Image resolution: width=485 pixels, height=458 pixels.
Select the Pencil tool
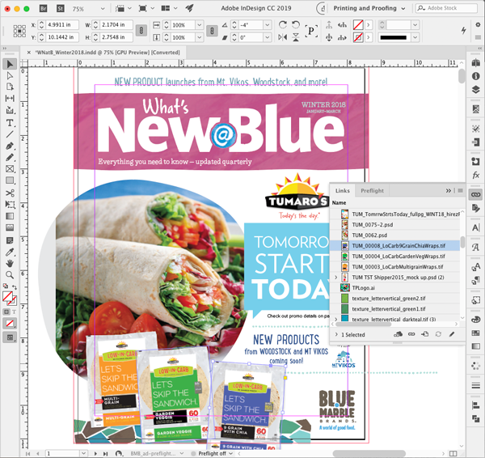coord(10,157)
